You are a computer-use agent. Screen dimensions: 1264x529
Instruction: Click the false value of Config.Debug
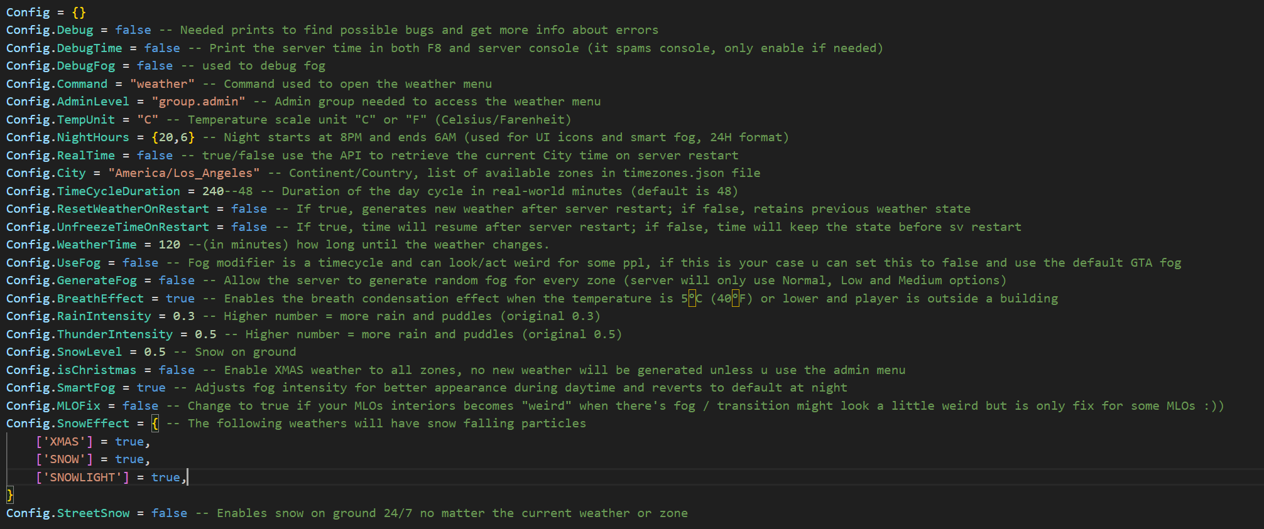(133, 30)
